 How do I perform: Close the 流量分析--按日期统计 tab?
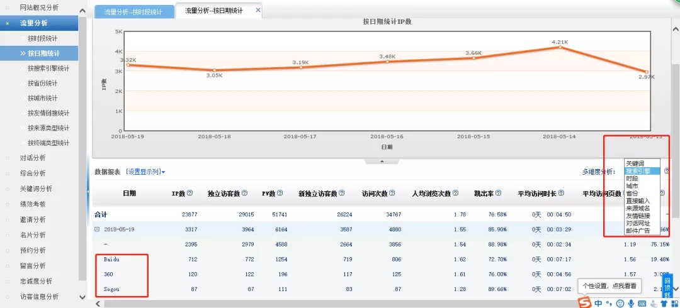[258, 11]
